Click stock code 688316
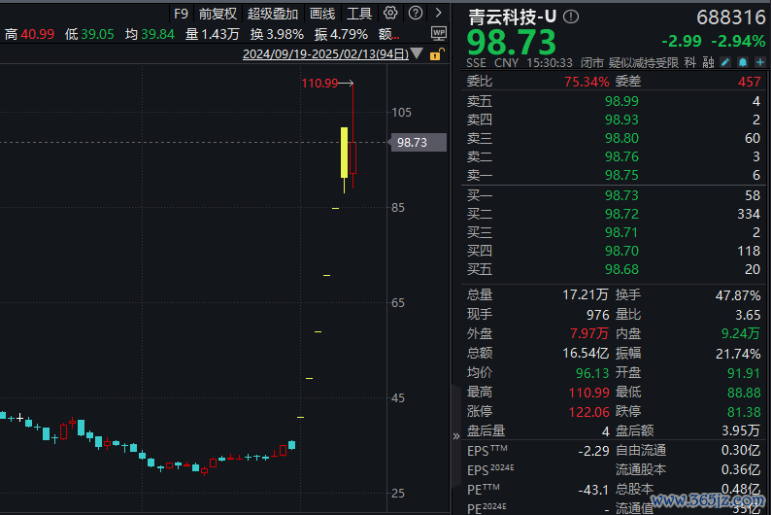 tap(731, 17)
